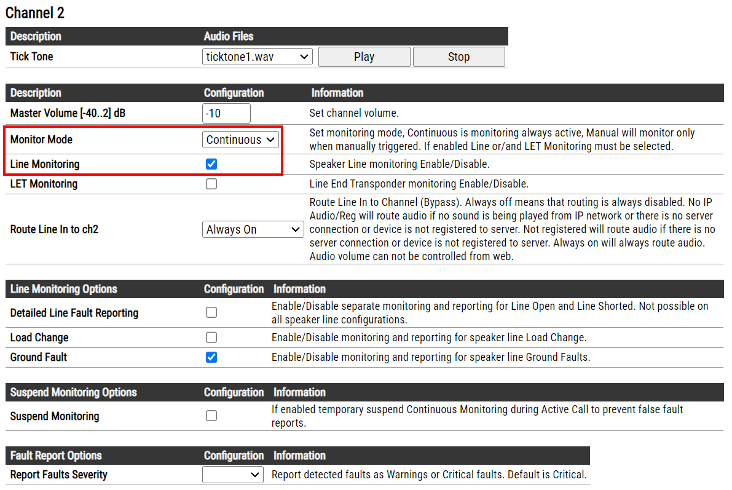Open the Report Faults Severity dropdown
Image resolution: width=732 pixels, height=490 pixels.
(232, 475)
